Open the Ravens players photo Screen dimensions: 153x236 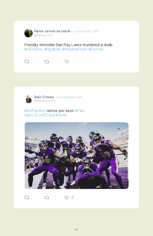pos(76,156)
